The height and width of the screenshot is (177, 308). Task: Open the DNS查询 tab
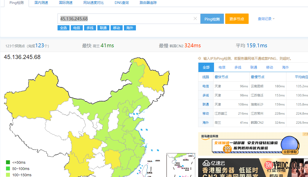(x=122, y=3)
